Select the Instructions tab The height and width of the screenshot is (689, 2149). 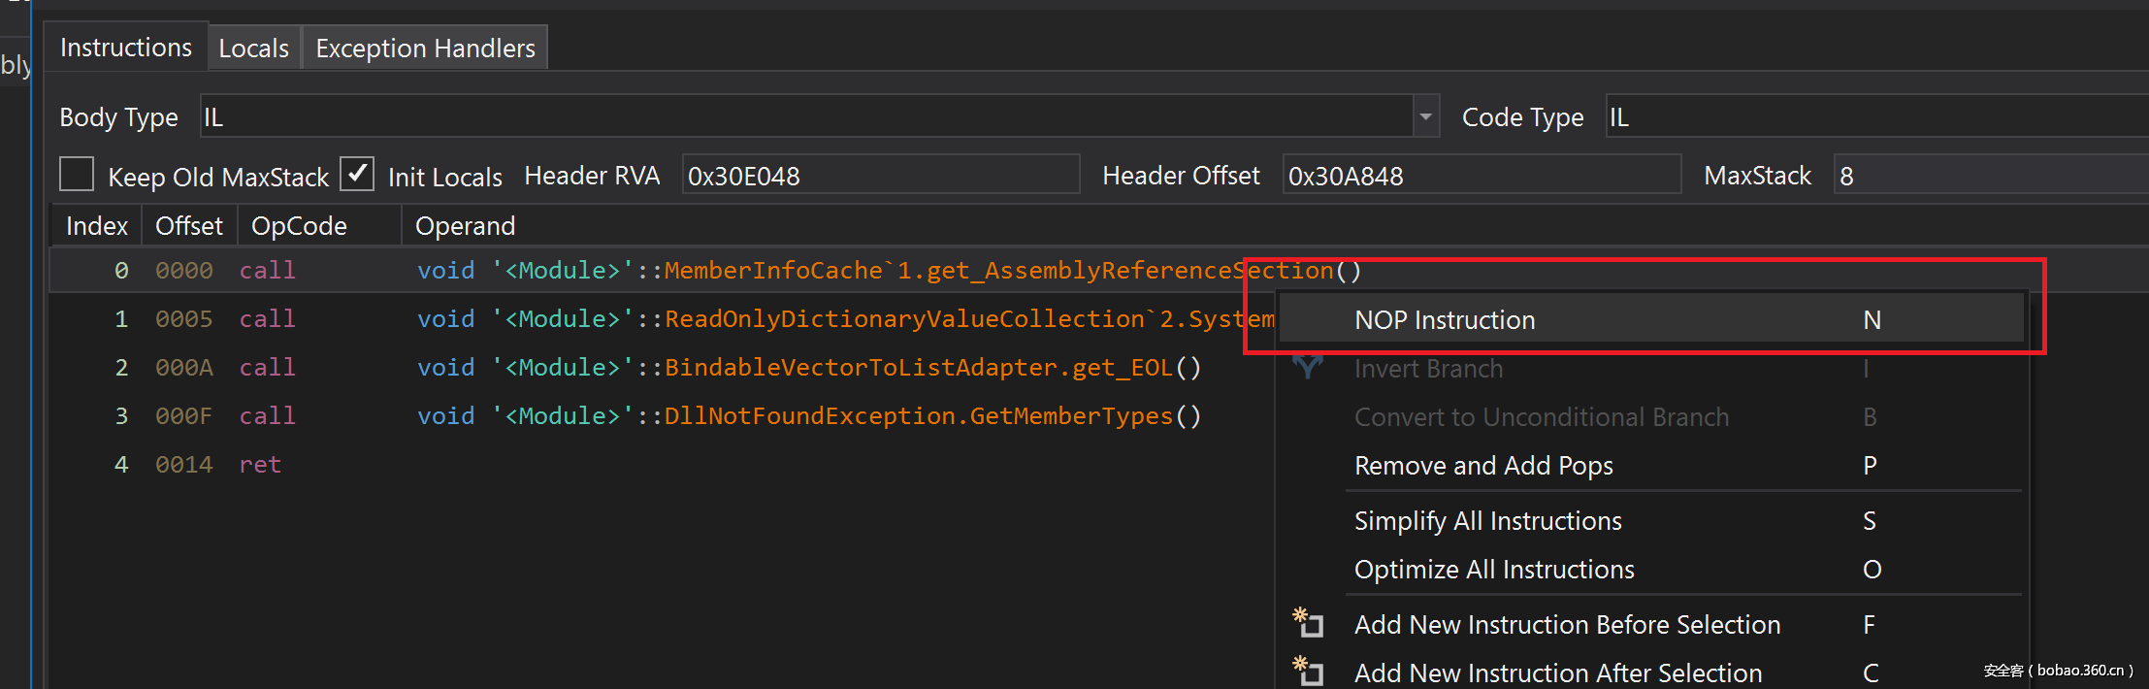(126, 48)
